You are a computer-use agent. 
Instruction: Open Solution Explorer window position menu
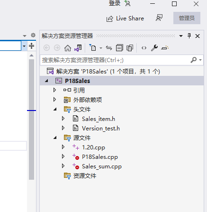click(181, 36)
